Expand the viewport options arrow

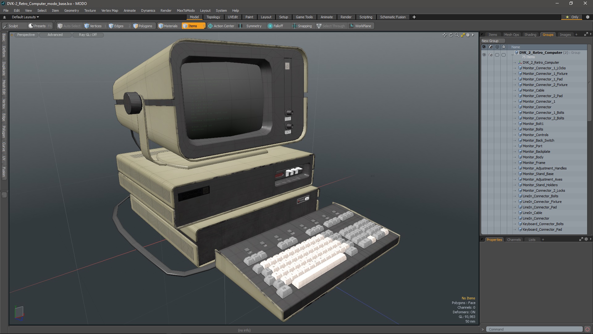point(473,35)
